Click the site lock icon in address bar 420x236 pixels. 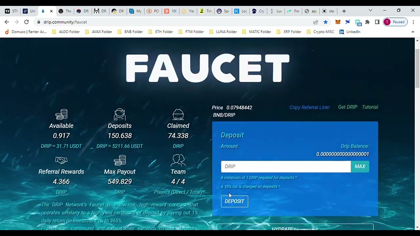coord(39,22)
